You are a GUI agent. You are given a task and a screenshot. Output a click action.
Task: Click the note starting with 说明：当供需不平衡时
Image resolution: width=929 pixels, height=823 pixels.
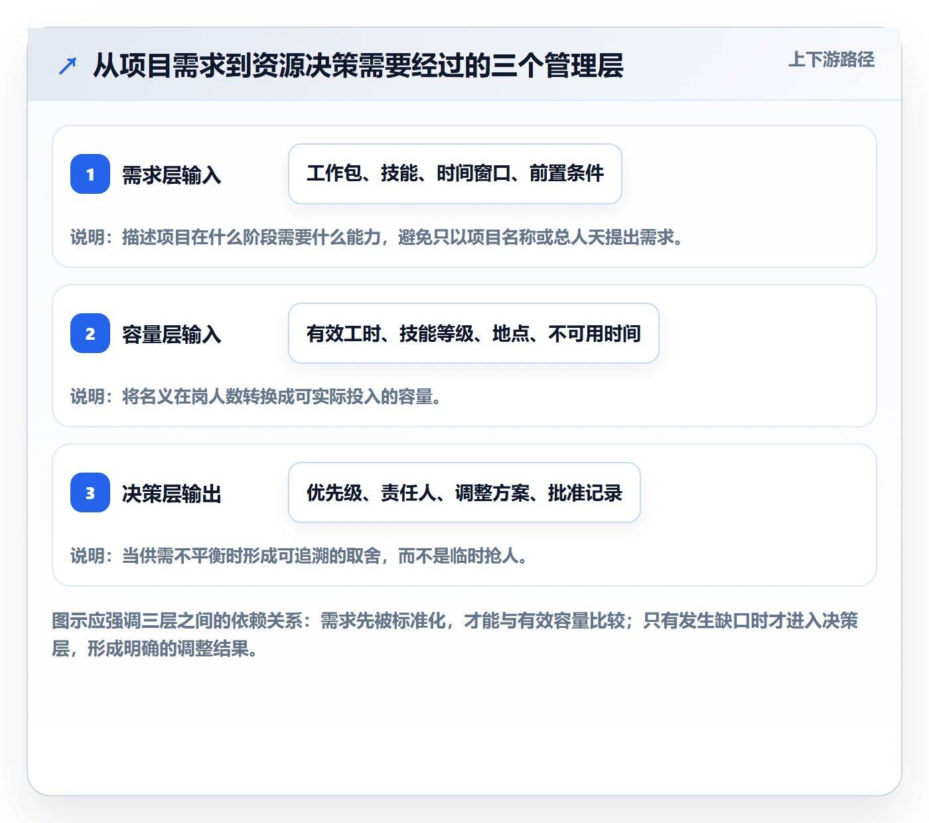click(299, 556)
